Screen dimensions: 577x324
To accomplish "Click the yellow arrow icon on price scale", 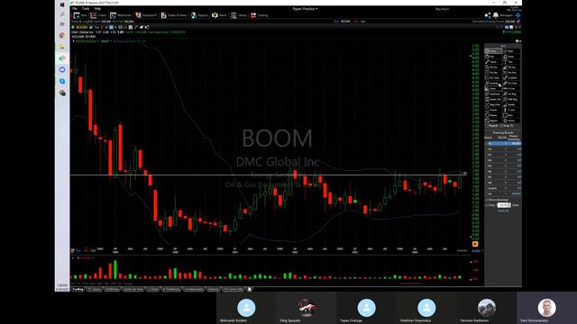I will point(475,244).
